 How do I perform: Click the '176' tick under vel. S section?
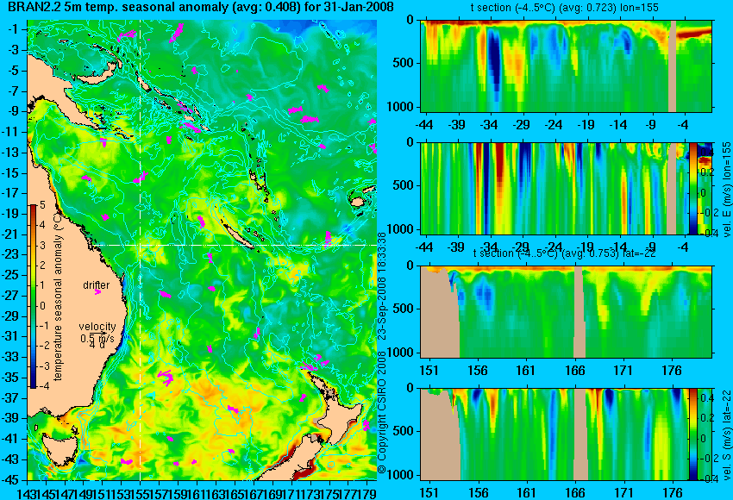[x=673, y=493]
